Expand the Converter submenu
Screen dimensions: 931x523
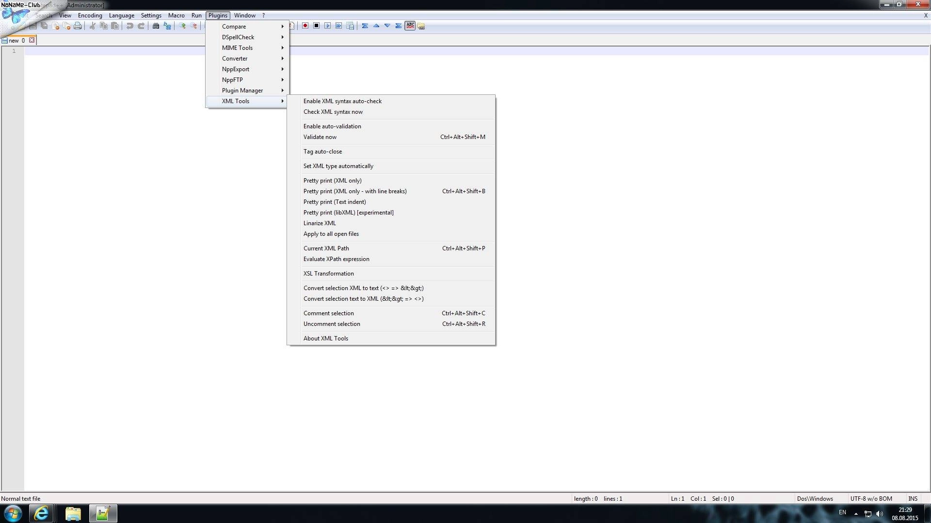[x=247, y=59]
